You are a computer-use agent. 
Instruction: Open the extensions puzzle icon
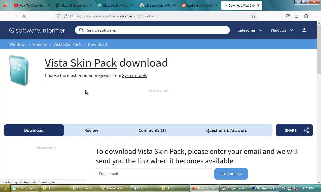pyautogui.click(x=306, y=16)
